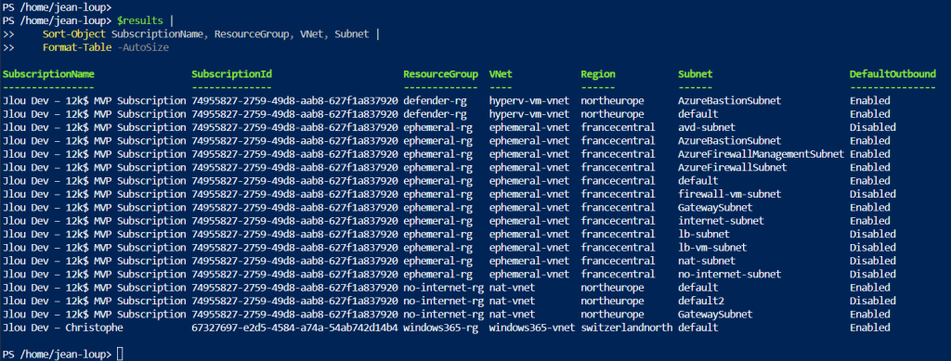
Task: Click the Format-Table command text
Action: tap(77, 48)
